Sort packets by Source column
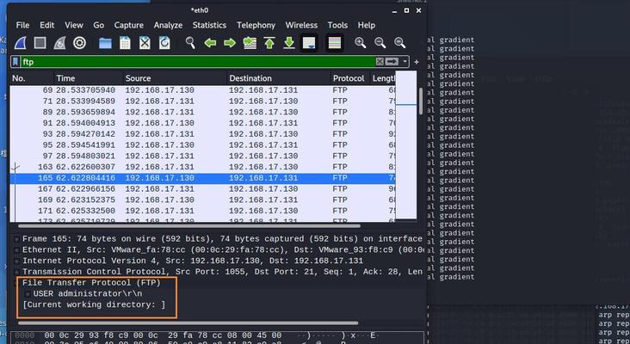630x344 pixels. 175,78
